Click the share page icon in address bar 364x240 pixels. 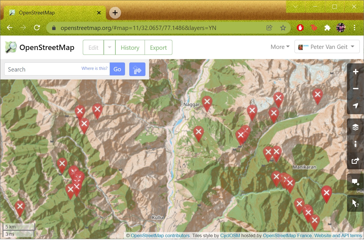(x=269, y=28)
